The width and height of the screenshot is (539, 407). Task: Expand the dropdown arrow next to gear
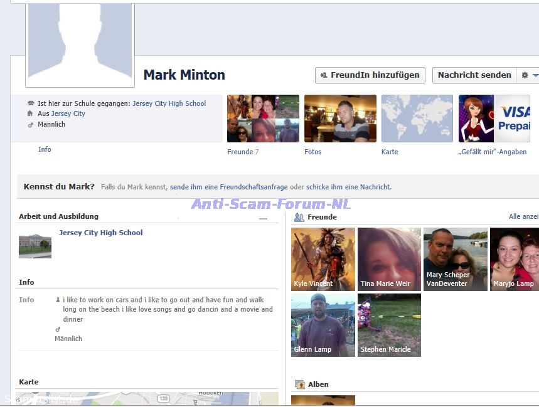[x=535, y=75]
